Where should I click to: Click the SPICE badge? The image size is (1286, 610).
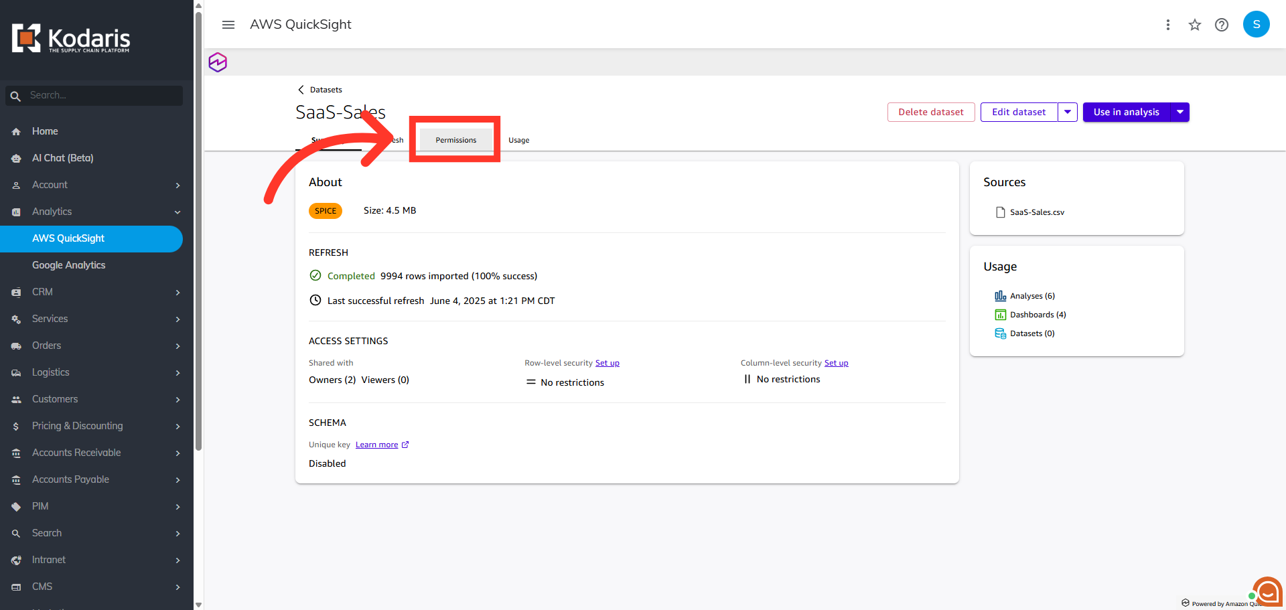coord(326,211)
